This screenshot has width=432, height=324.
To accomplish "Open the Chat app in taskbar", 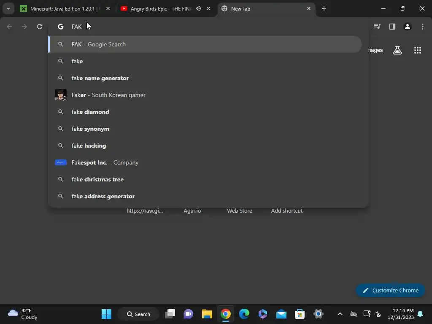I will (189, 314).
